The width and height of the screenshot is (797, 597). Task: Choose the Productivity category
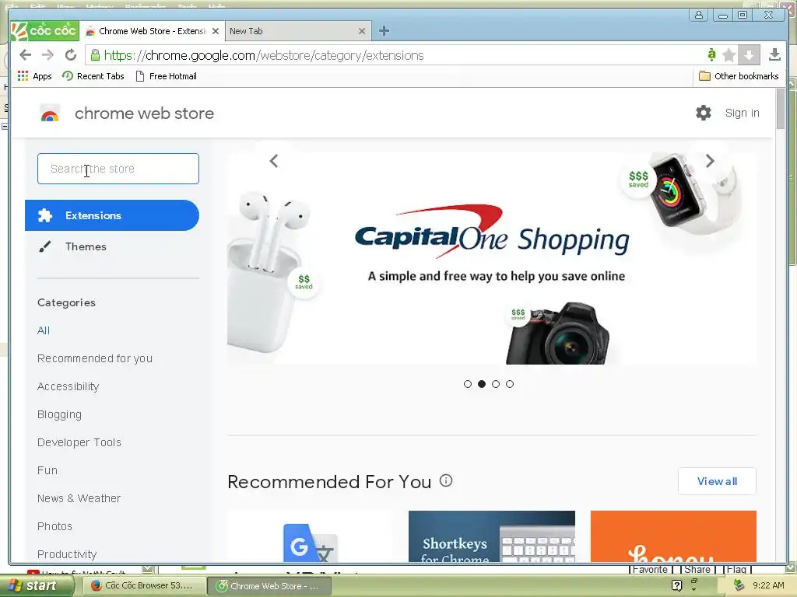(67, 553)
